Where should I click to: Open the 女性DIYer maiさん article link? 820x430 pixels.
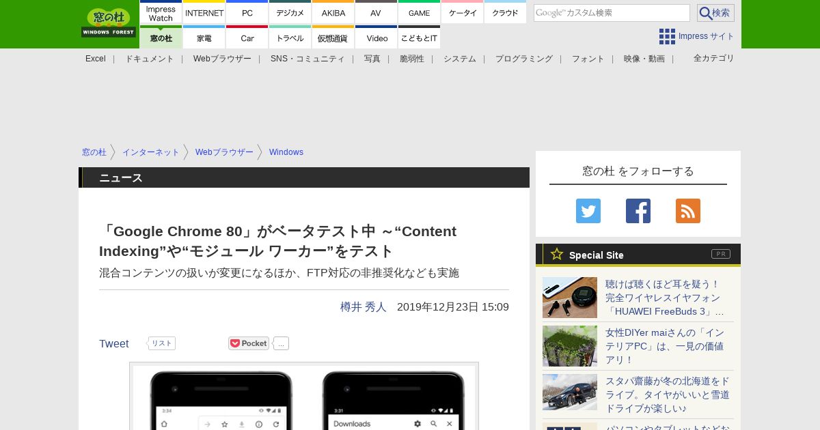click(664, 346)
